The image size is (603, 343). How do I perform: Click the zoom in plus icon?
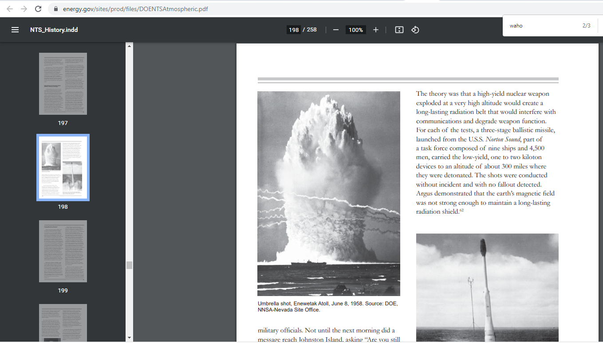[x=376, y=30]
